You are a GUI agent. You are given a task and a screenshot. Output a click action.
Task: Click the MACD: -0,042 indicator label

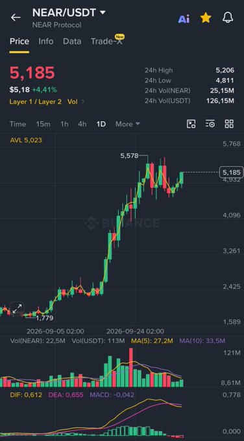[112, 395]
